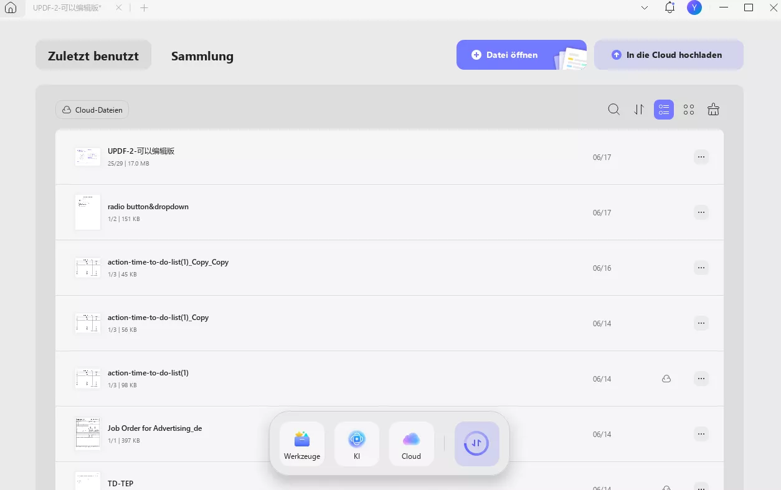Open file radio button&dropdown
Viewport: 781px width, 490px height.
tap(148, 207)
